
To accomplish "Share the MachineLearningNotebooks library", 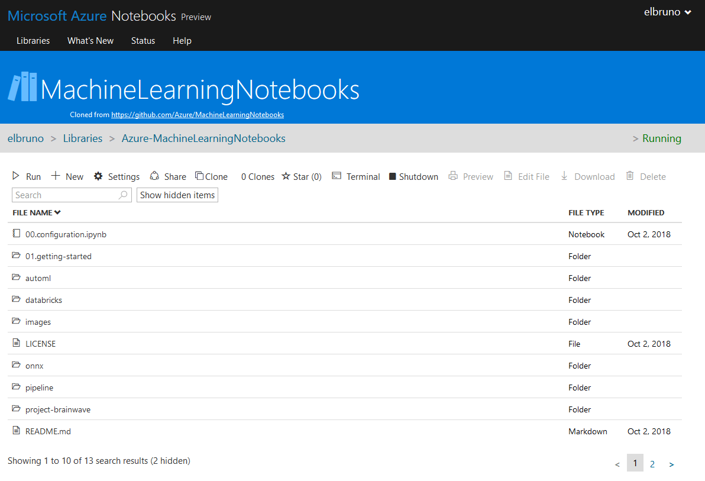I will coord(168,176).
